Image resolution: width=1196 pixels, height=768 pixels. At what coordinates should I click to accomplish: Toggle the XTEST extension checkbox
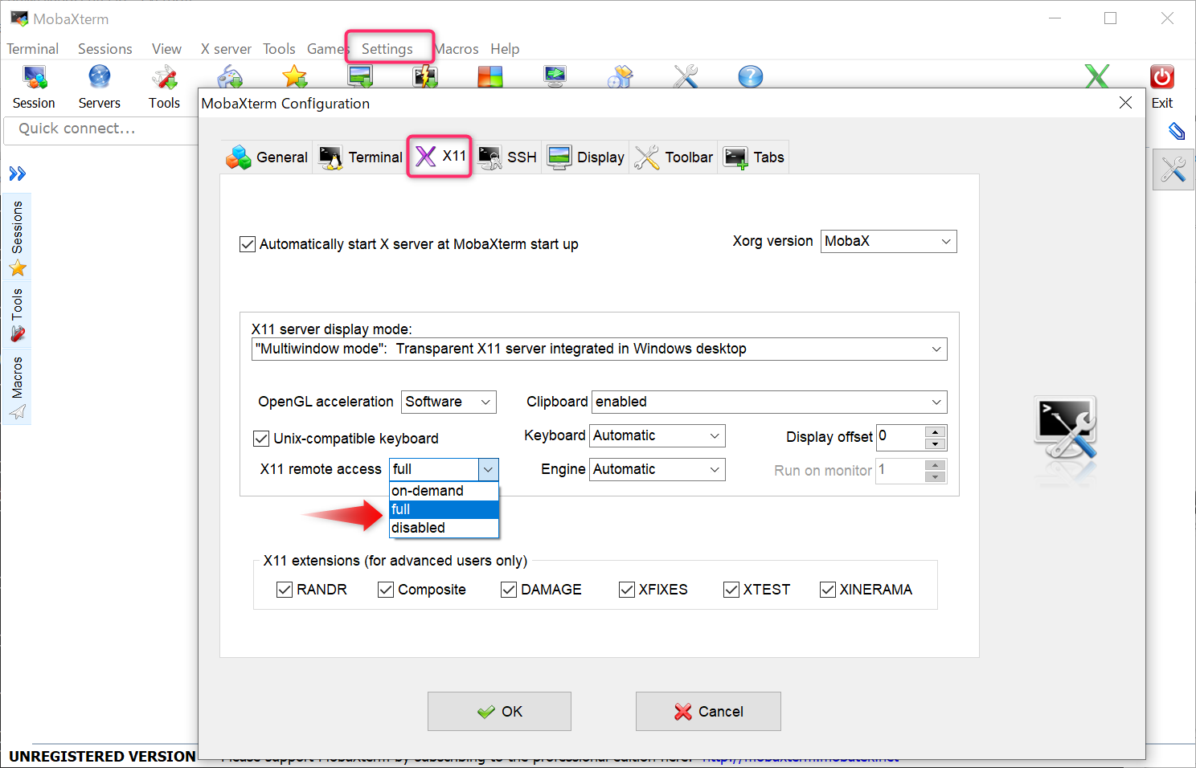point(731,590)
